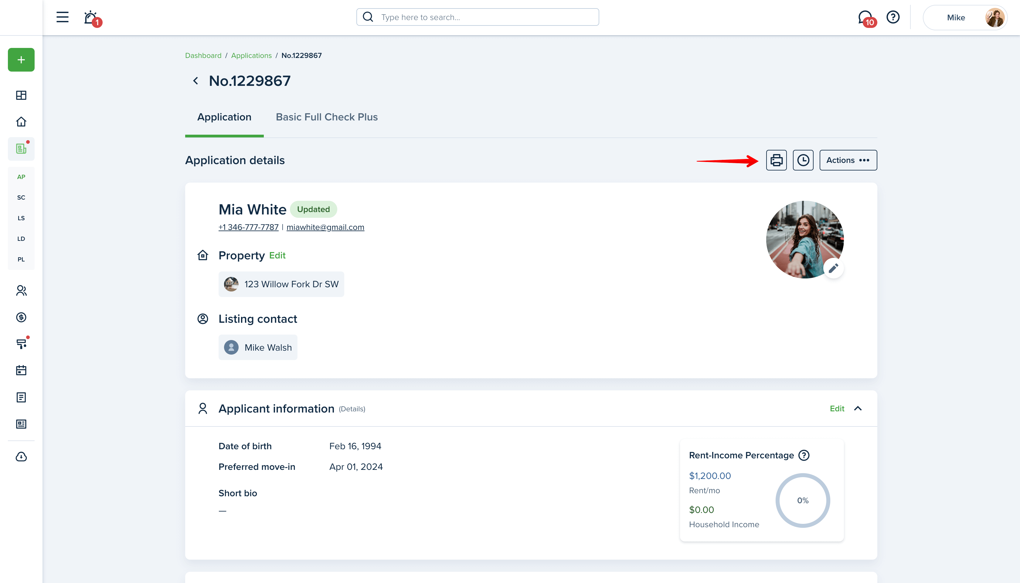Open the hamburger menu
This screenshot has height=583, width=1020.
(63, 17)
